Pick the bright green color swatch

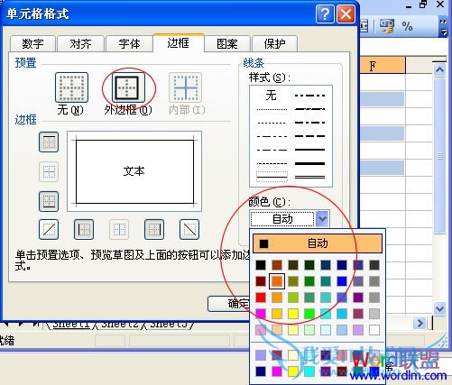point(309,314)
